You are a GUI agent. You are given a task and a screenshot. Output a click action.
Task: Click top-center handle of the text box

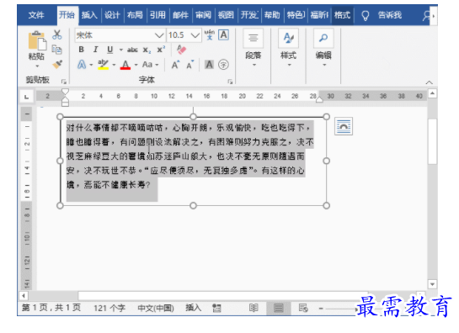pyautogui.click(x=193, y=117)
